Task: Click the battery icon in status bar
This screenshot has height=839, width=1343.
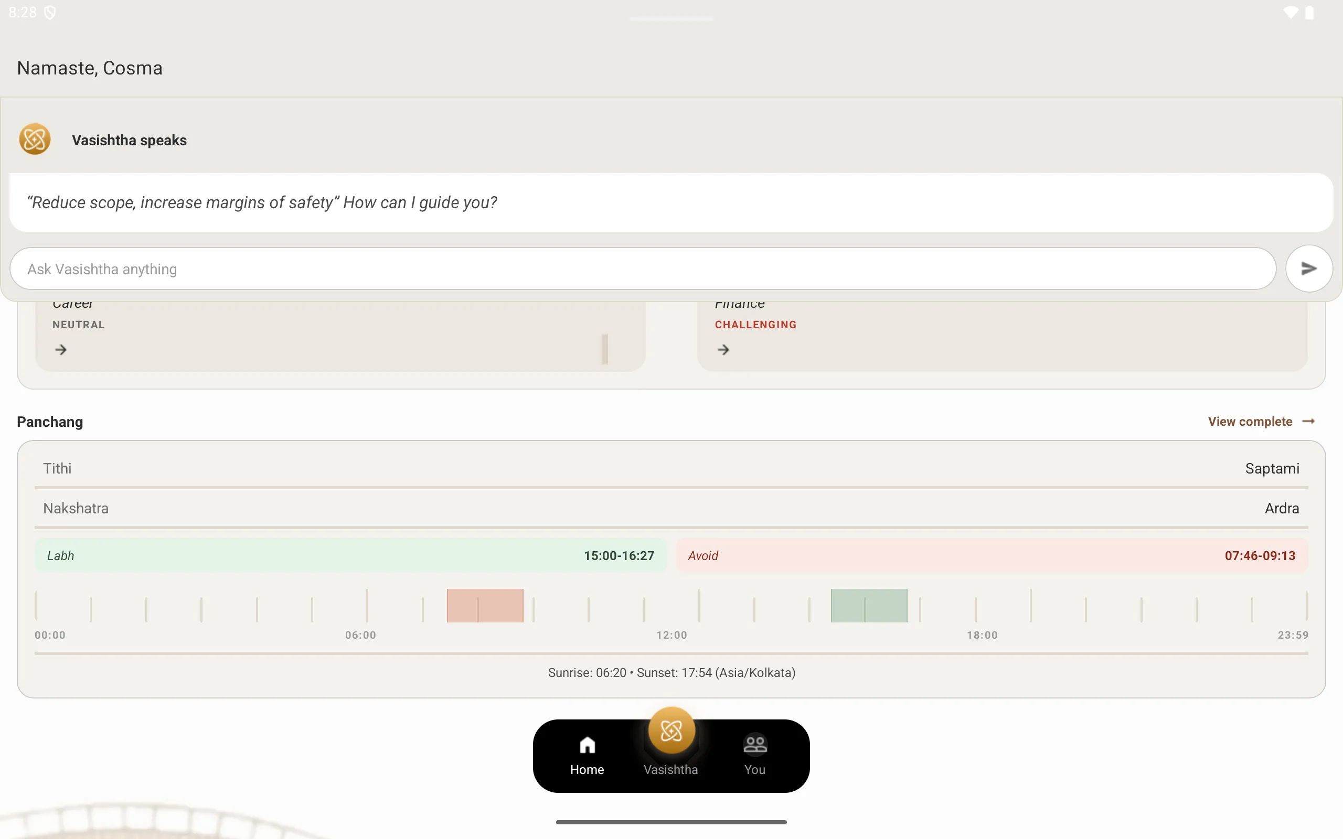Action: pyautogui.click(x=1310, y=12)
